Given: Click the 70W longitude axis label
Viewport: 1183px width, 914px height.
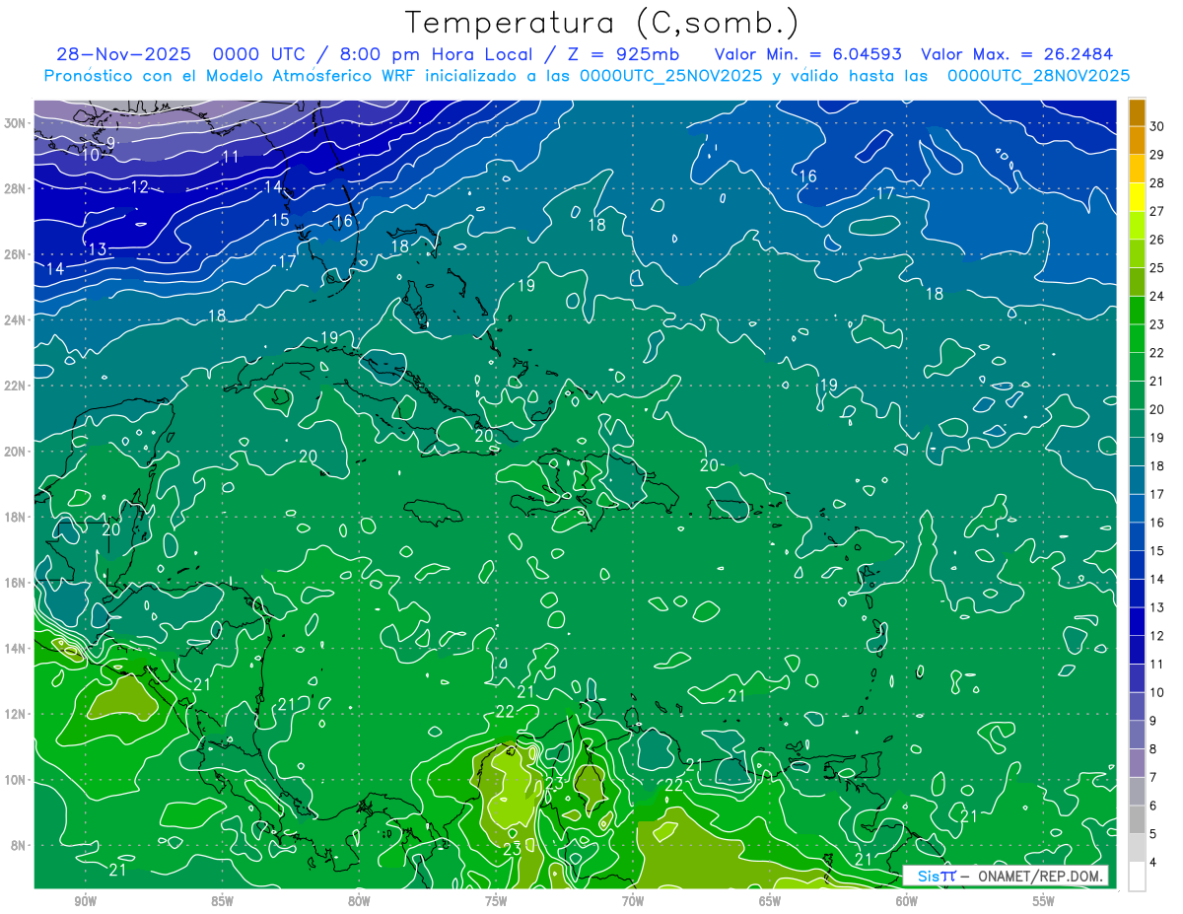Looking at the screenshot, I should tap(633, 901).
